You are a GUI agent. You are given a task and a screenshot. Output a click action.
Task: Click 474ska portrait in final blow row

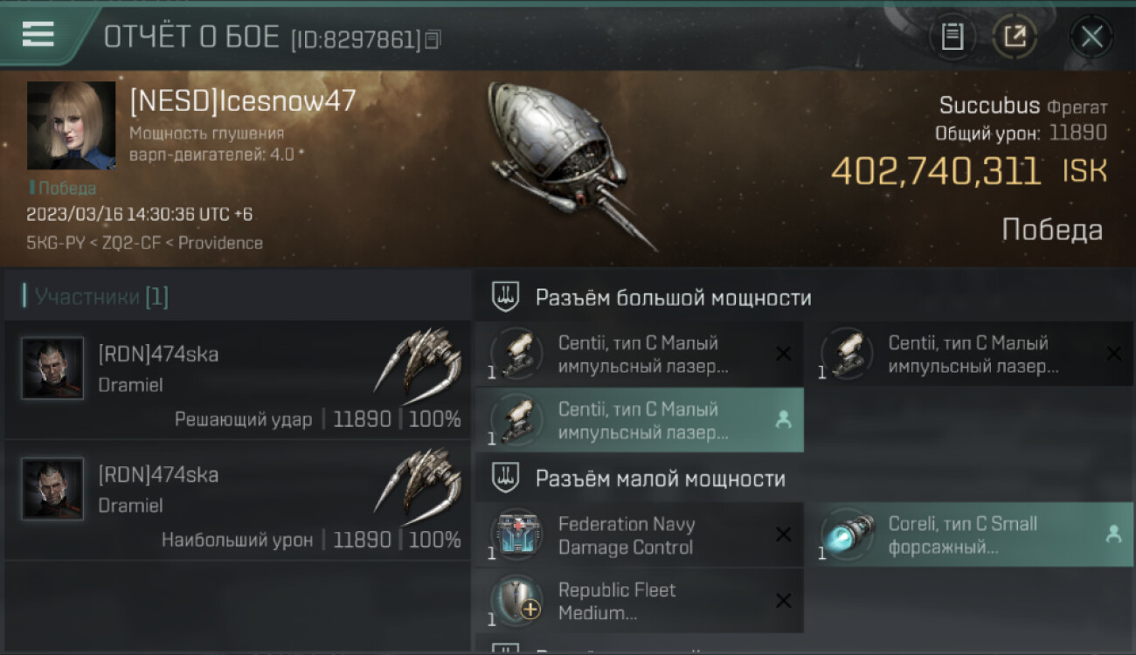pyautogui.click(x=53, y=369)
